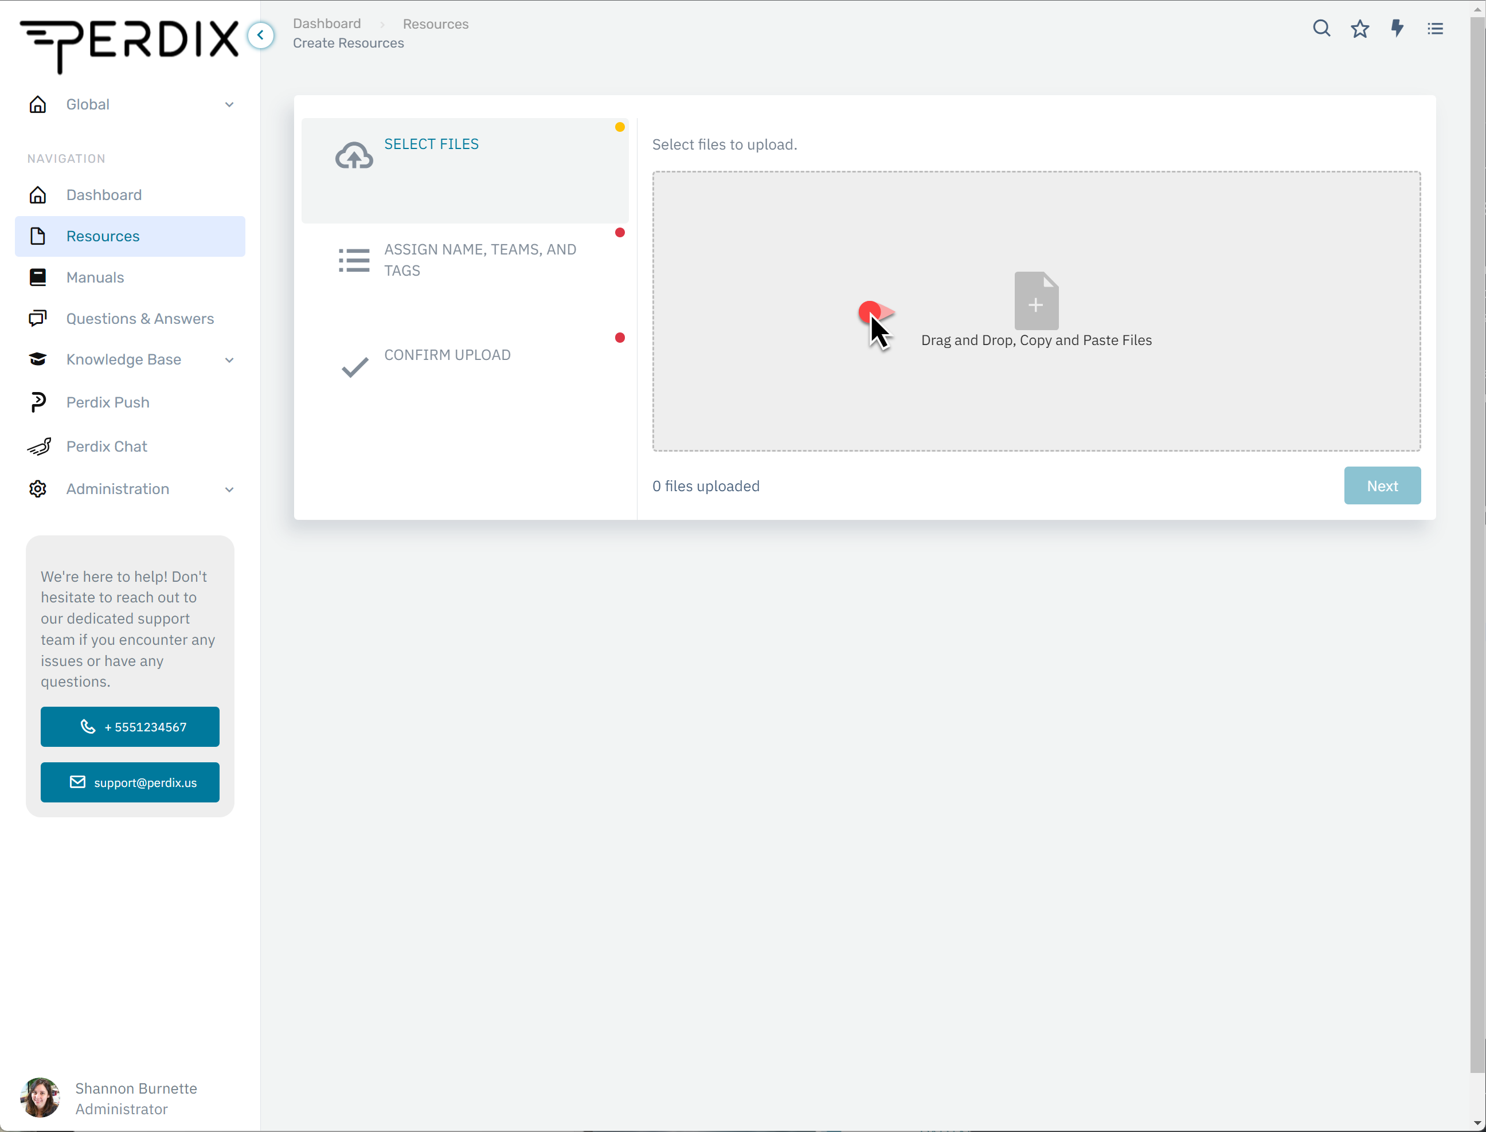
Task: Select the SELECT FILES step
Action: [x=465, y=170]
